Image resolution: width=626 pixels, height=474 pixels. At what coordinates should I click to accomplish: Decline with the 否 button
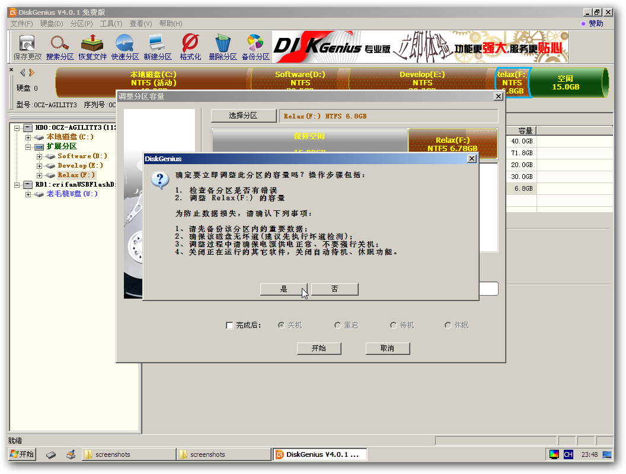(x=334, y=289)
